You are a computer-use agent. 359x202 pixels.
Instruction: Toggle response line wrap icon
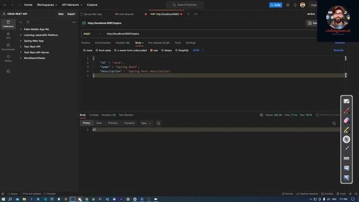(158, 123)
